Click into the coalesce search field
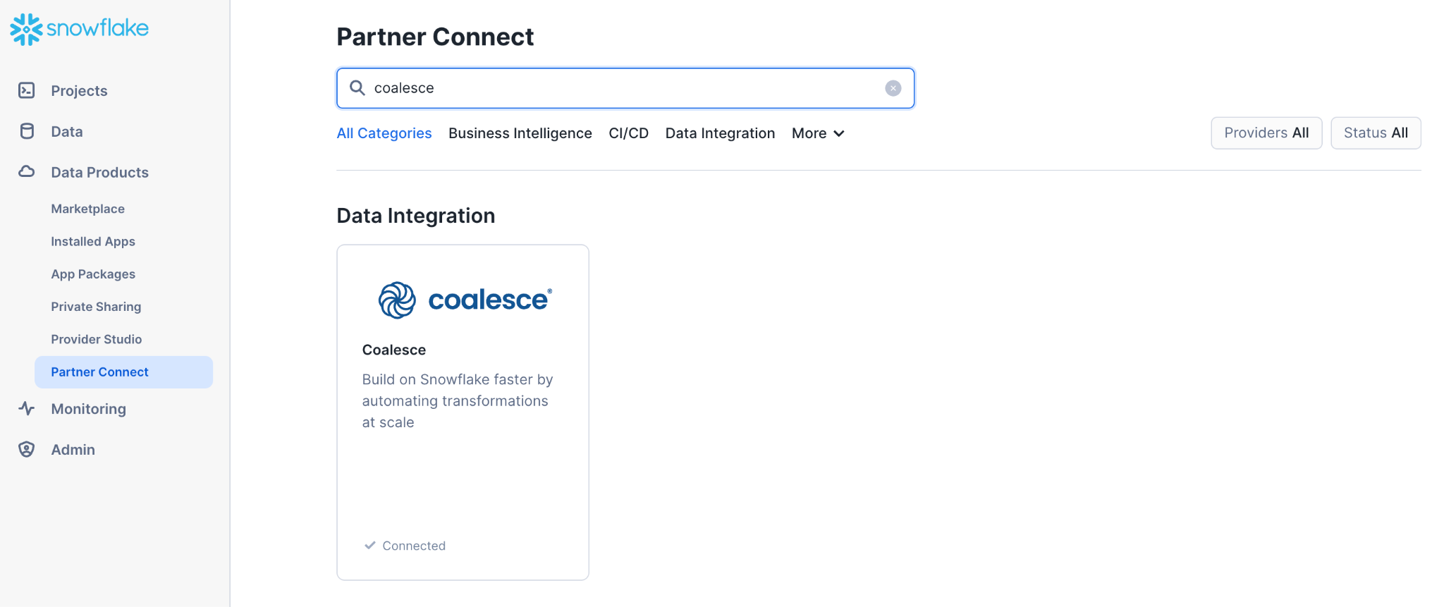This screenshot has height=607, width=1444. click(620, 88)
